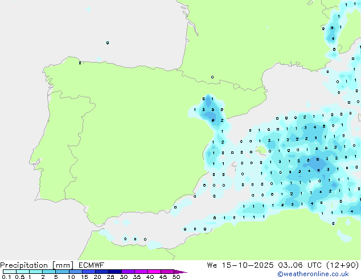The width and height of the screenshot is (361, 279).
Task: Select the 15 to 20 mm legend swatch
Action: coord(88,272)
